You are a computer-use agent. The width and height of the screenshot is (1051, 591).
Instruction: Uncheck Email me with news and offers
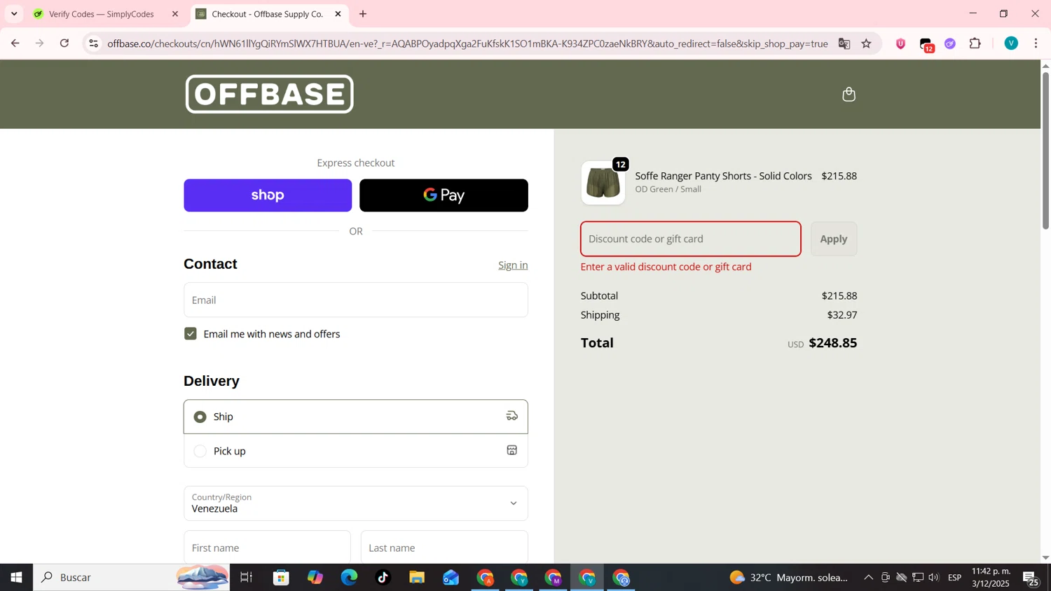pos(191,334)
